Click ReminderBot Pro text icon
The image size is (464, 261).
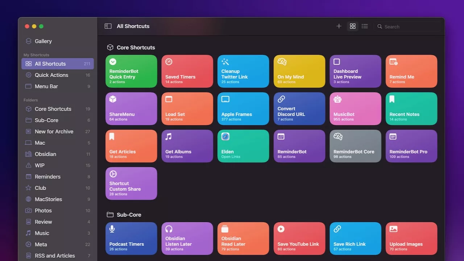(393, 137)
